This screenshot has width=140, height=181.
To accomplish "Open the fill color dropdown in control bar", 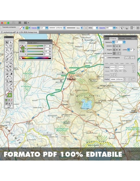I will pyautogui.click(x=24, y=28).
